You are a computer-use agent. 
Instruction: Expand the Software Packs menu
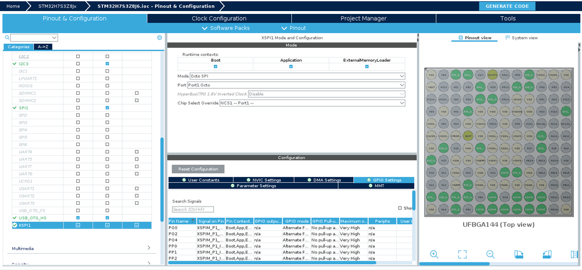point(225,28)
